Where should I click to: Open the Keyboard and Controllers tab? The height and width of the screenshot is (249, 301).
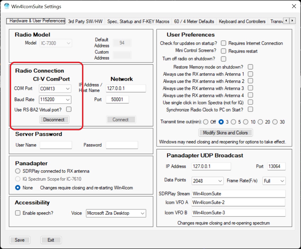point(242,21)
